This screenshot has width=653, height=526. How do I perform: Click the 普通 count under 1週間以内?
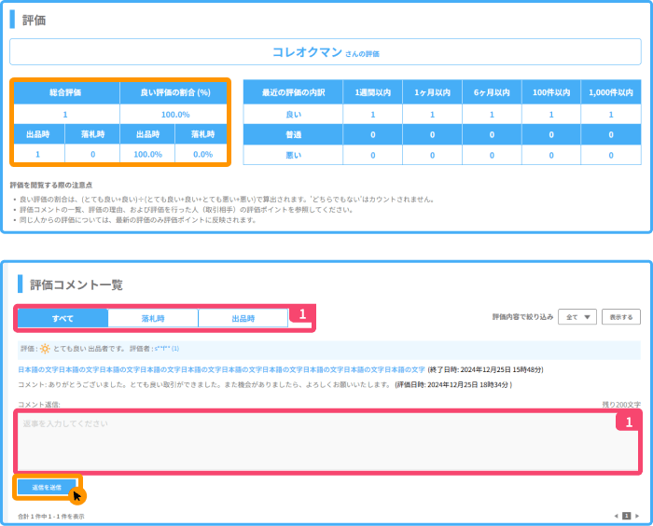[373, 134]
